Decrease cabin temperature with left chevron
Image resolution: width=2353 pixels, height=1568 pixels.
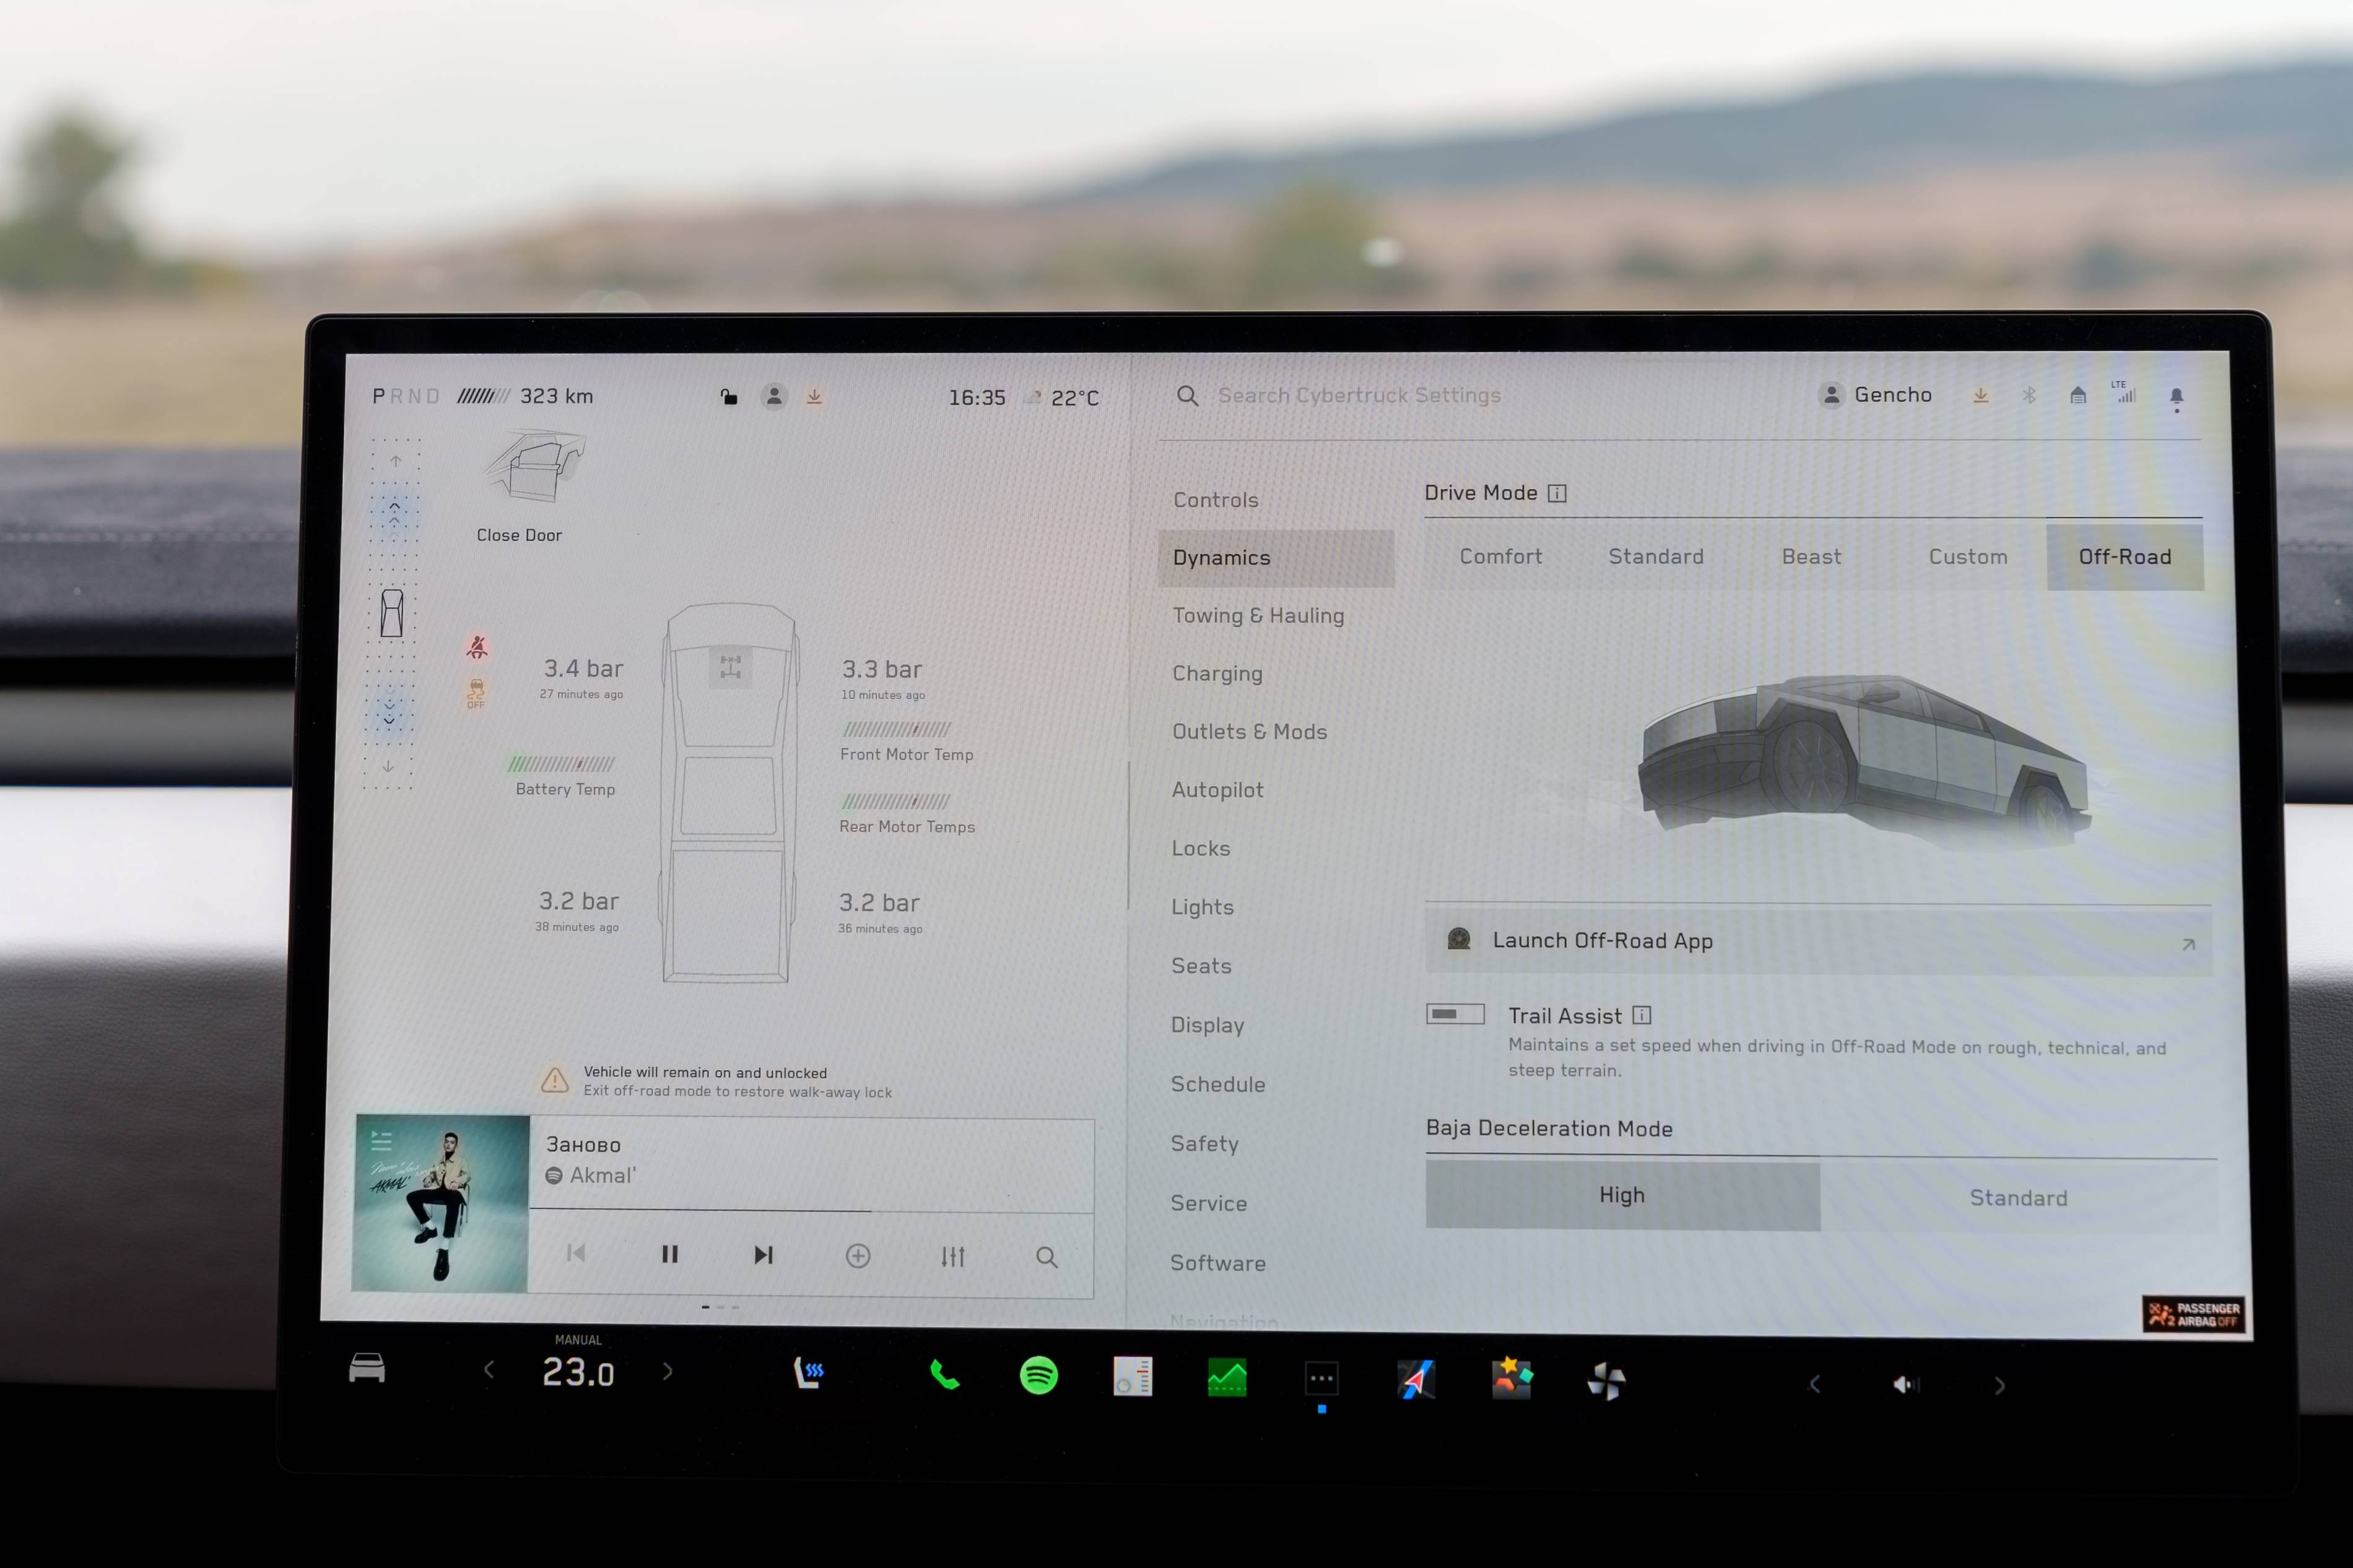point(489,1370)
